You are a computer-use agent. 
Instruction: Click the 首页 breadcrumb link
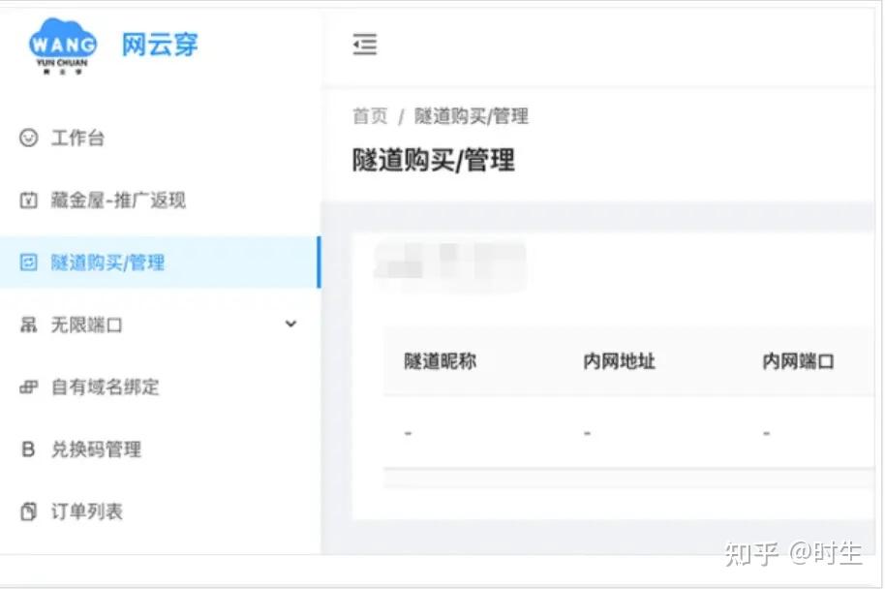point(368,116)
